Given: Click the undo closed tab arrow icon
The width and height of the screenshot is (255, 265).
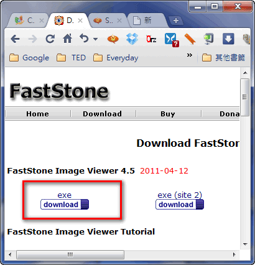Looking at the screenshot, I should [84, 39].
